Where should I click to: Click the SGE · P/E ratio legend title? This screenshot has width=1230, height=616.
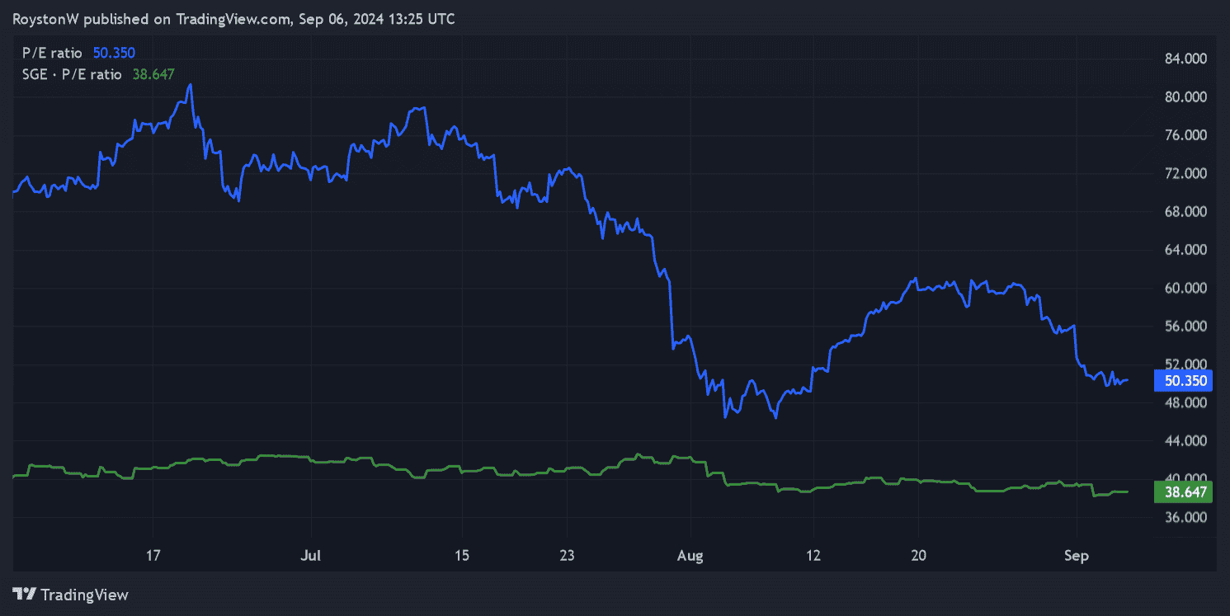coord(72,74)
